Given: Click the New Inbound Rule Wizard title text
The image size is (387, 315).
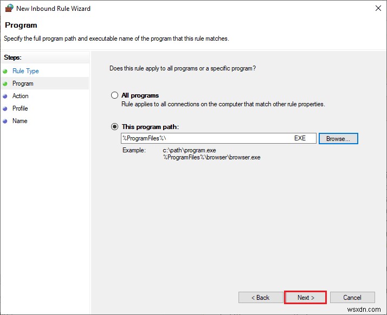Looking at the screenshot, I should [53, 9].
